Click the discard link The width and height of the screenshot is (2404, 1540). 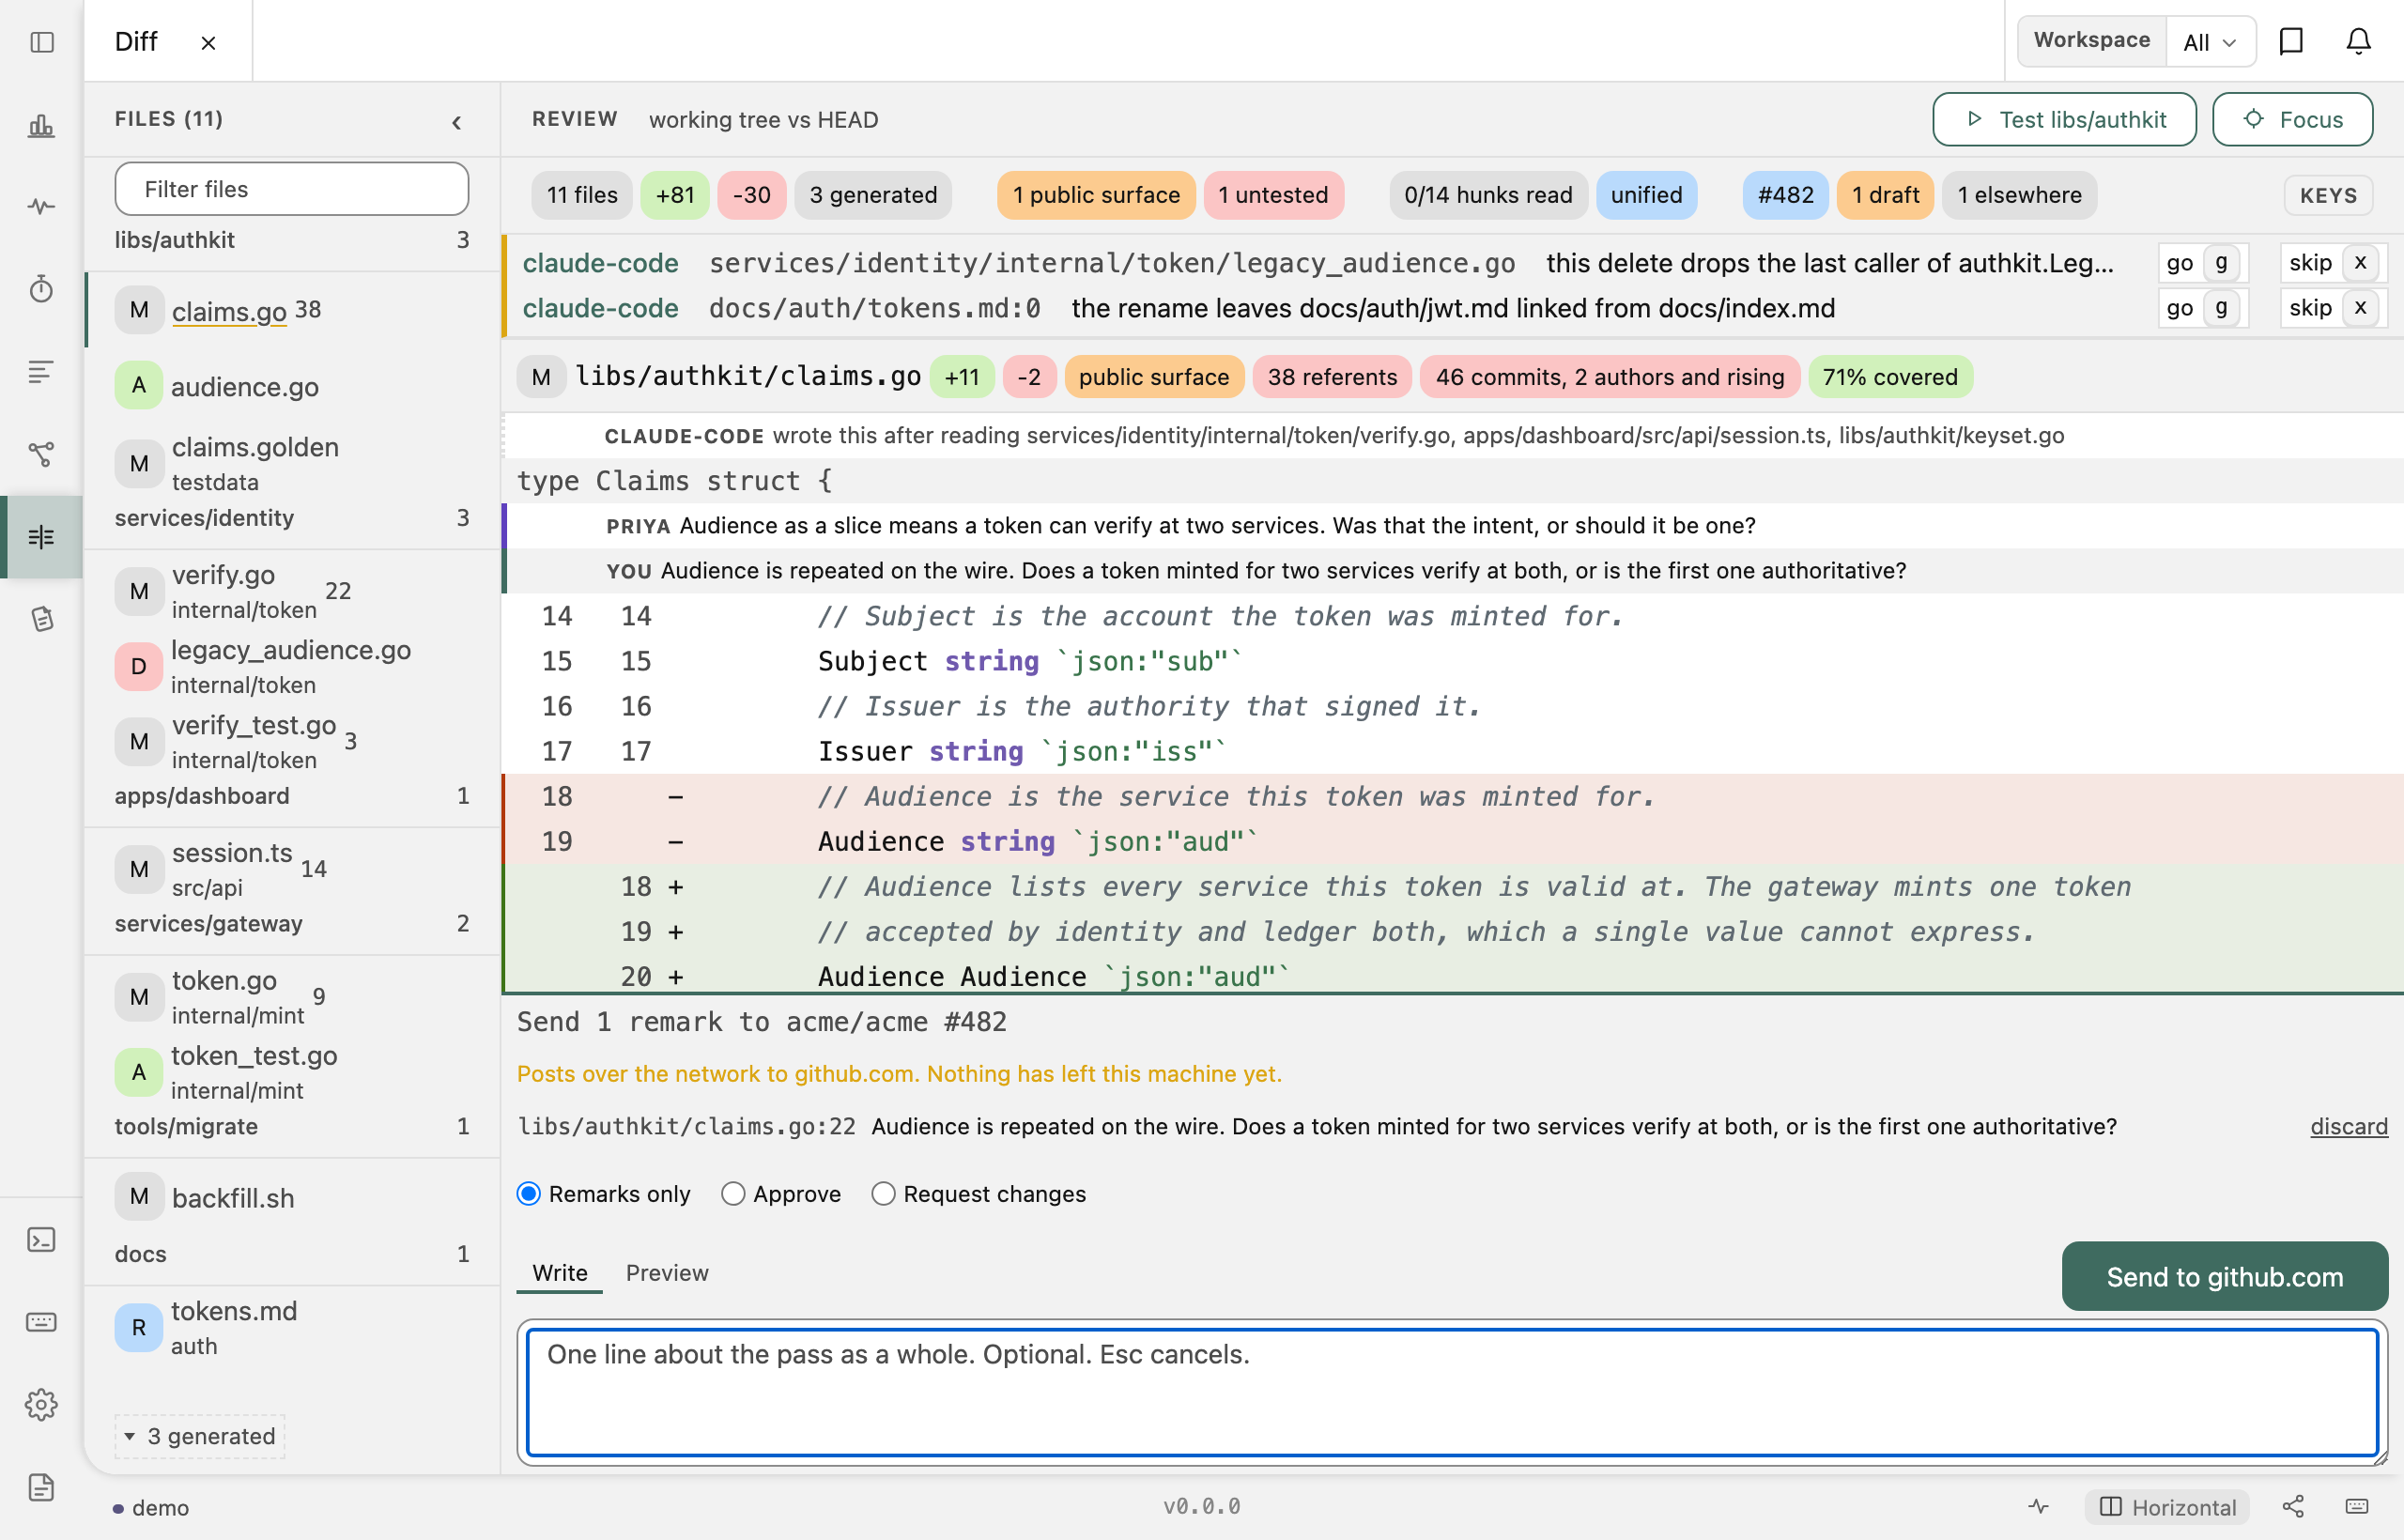click(x=2349, y=1127)
